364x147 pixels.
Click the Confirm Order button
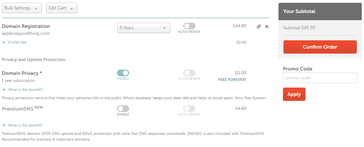(x=320, y=47)
